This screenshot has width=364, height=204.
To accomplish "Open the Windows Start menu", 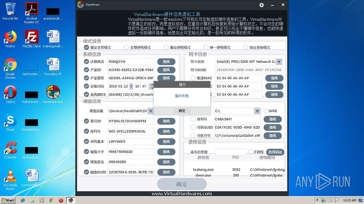I will point(7,200).
